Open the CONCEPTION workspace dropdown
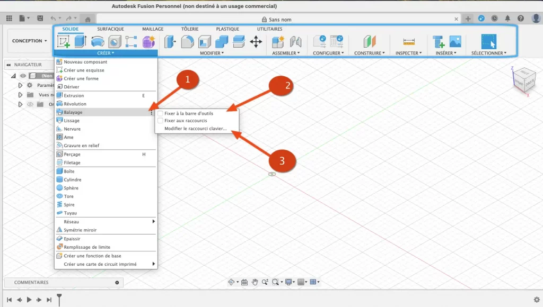Screen dimensions: 543x307 (x=30, y=41)
